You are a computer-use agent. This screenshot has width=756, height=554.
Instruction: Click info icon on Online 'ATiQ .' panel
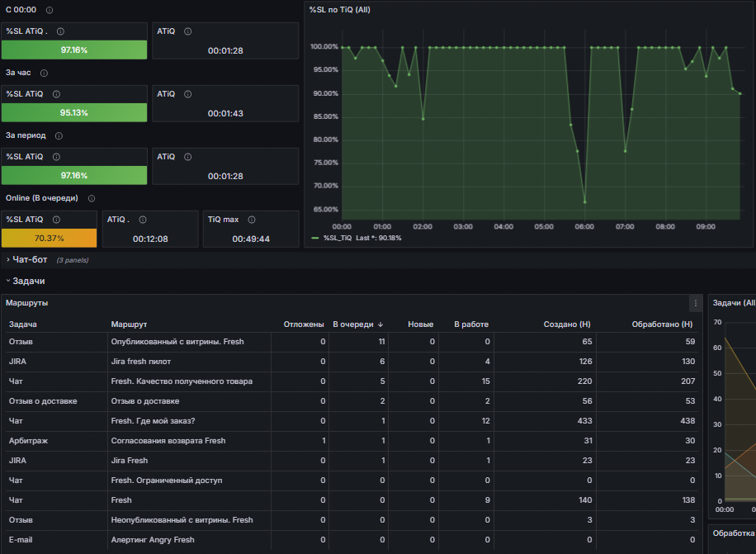point(143,220)
